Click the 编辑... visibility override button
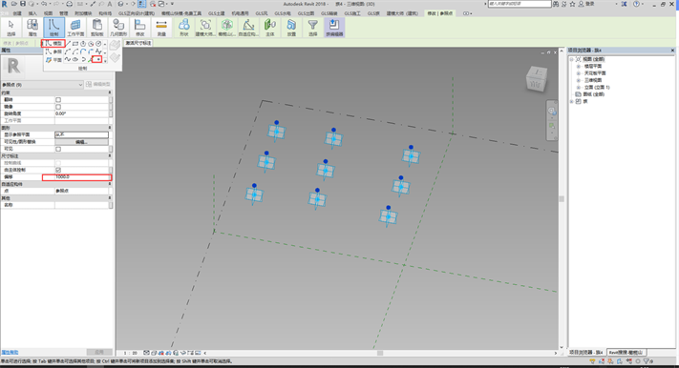The image size is (679, 368). (81, 142)
